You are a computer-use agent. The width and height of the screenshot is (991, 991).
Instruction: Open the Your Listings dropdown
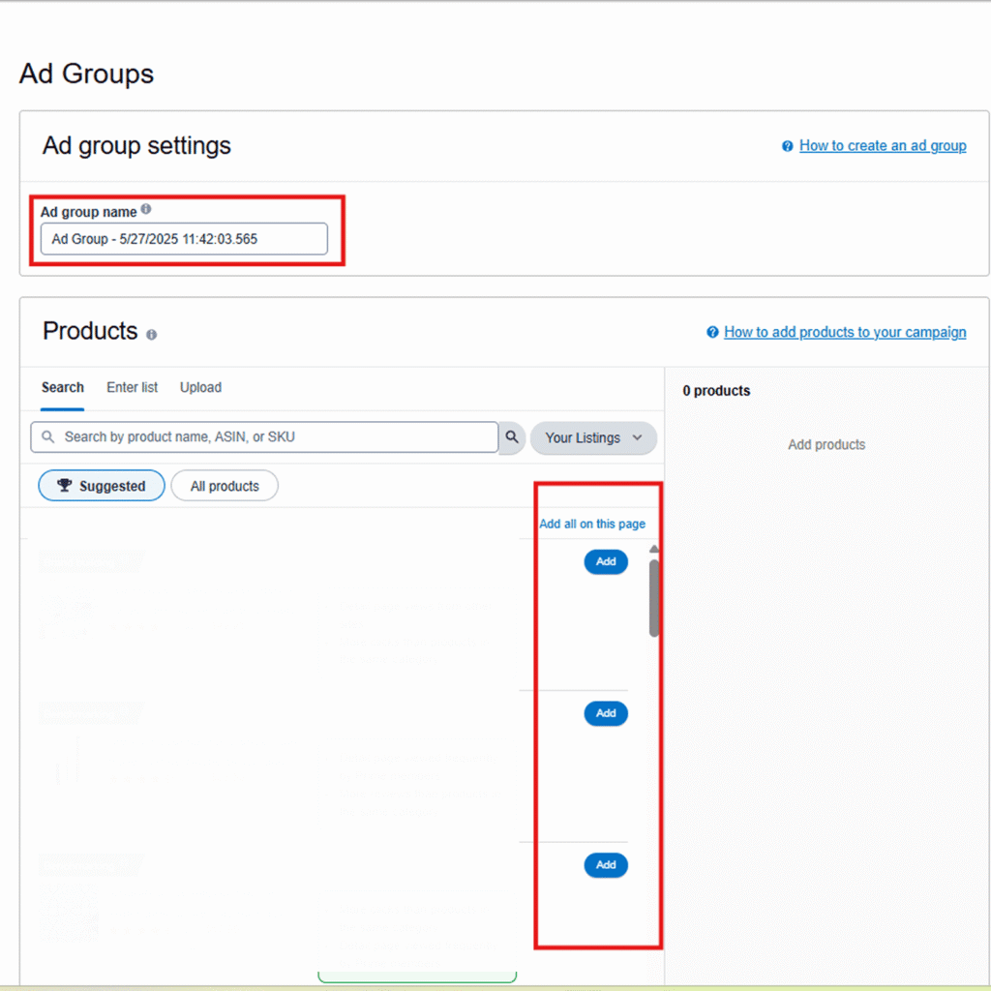coord(592,437)
